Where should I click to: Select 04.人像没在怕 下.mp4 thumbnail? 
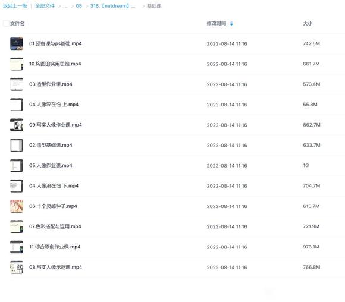17,186
